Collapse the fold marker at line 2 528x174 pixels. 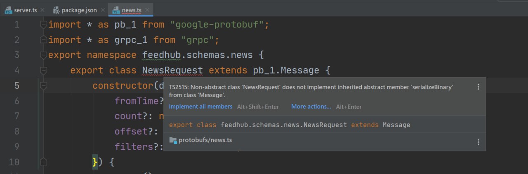pos(43,40)
